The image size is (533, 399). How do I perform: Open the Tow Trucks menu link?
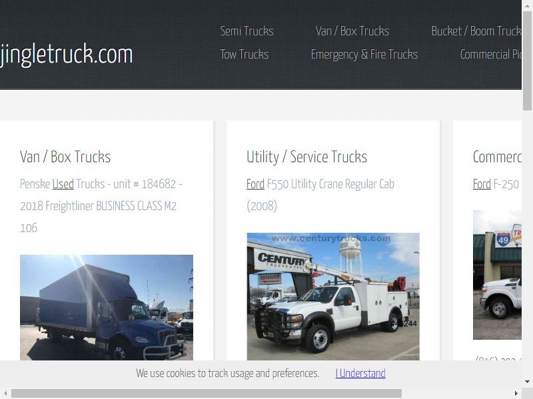pyautogui.click(x=244, y=55)
